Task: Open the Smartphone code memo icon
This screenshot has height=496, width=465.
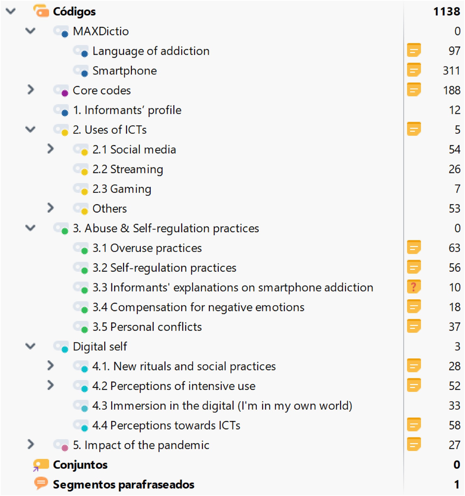Action: [413, 71]
